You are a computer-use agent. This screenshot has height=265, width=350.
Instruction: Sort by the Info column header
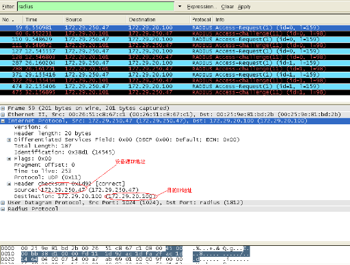(282, 20)
